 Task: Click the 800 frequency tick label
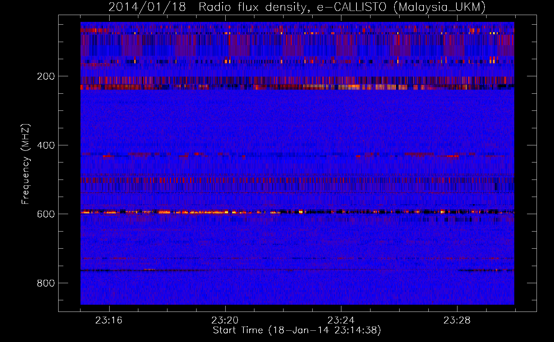tap(46, 283)
